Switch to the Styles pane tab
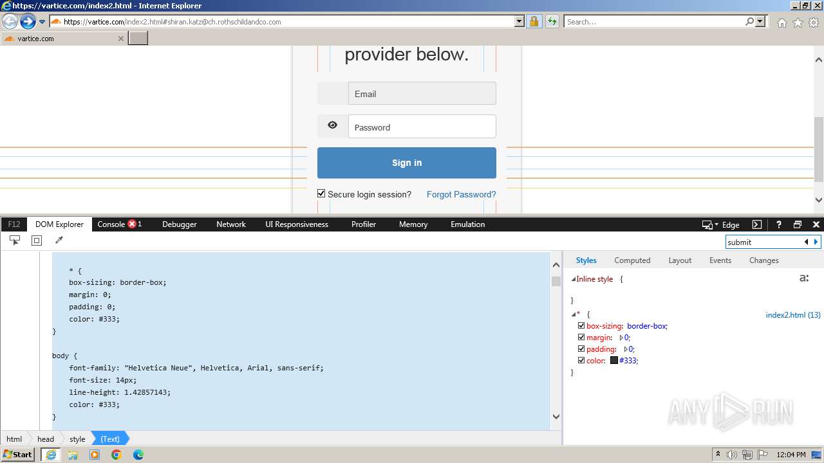Screen dimensions: 824x463 coord(586,260)
